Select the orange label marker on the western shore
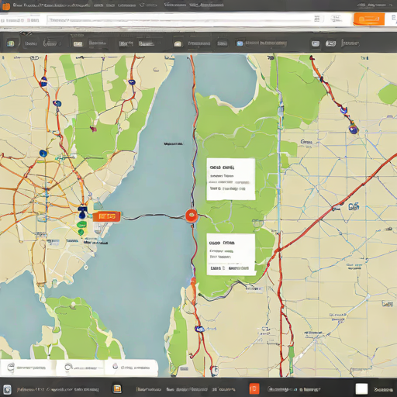Screen dimensions: 397x397 106,216
